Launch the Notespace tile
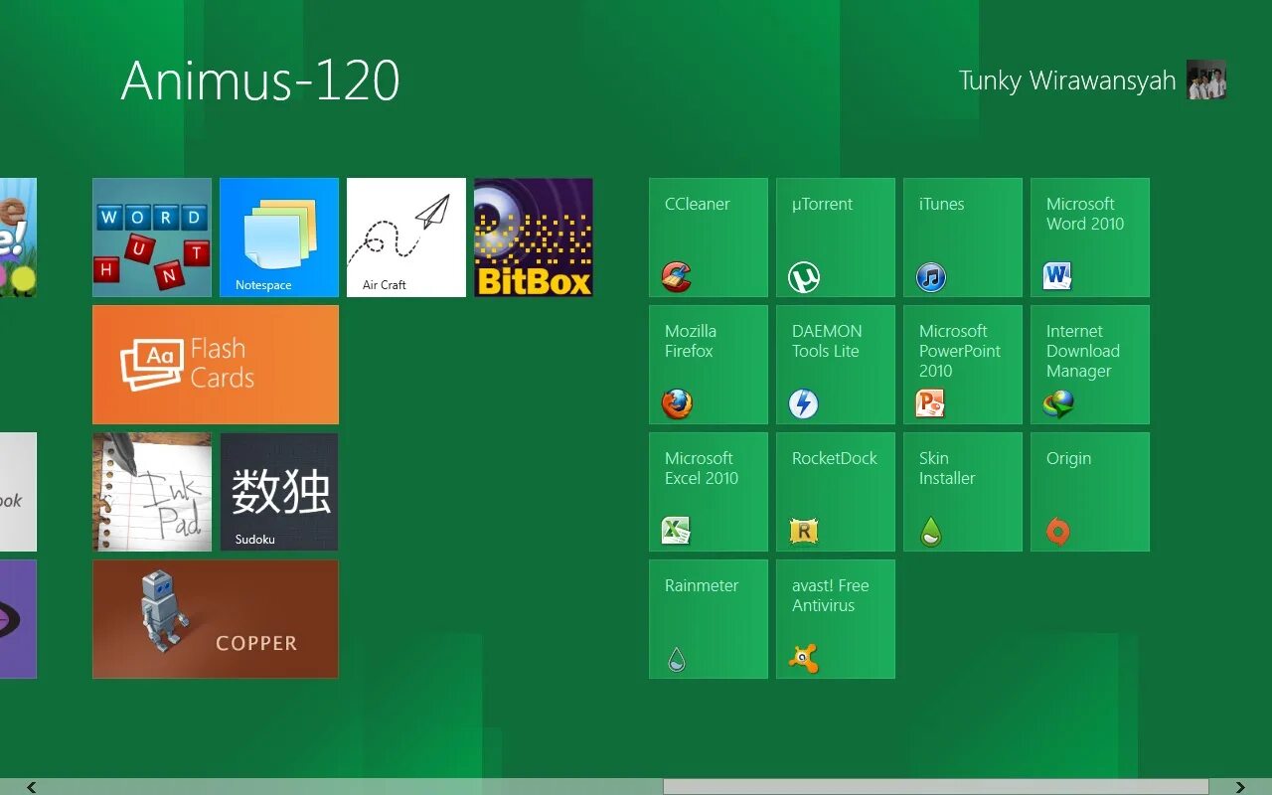Viewport: 1272px width, 795px height. (279, 238)
